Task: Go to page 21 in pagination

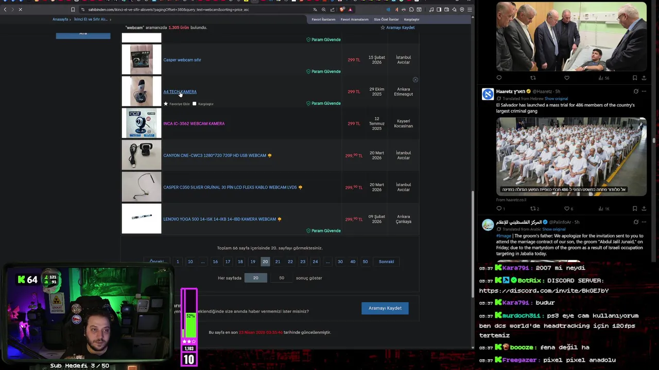Action: [278, 262]
